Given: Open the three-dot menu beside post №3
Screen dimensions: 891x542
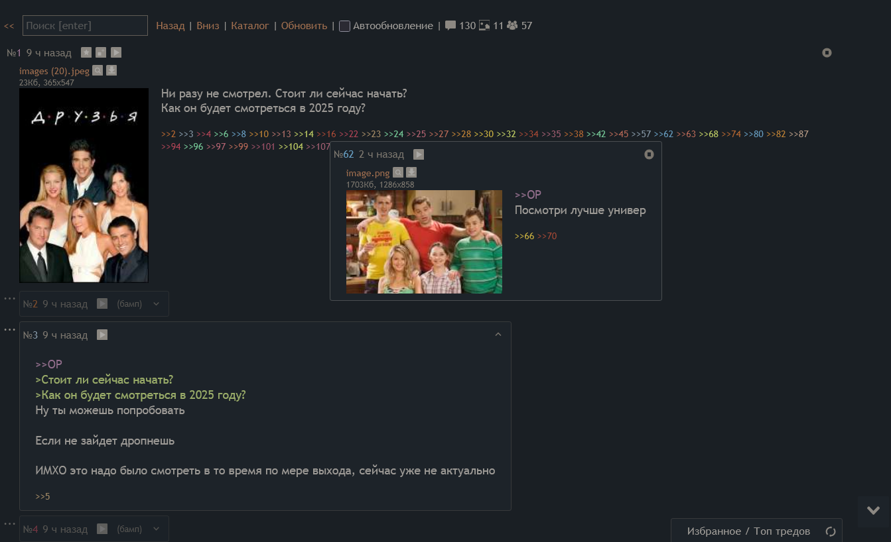Looking at the screenshot, I should pyautogui.click(x=9, y=329).
